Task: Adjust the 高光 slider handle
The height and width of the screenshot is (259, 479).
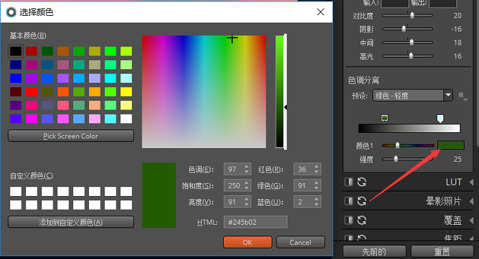Action: pos(411,56)
